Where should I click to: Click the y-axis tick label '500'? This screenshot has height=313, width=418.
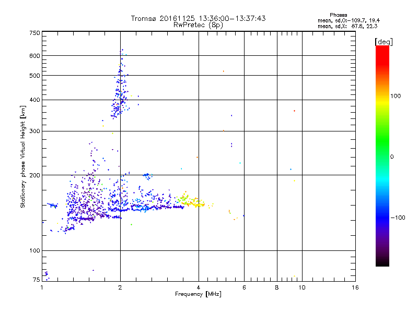point(34,76)
